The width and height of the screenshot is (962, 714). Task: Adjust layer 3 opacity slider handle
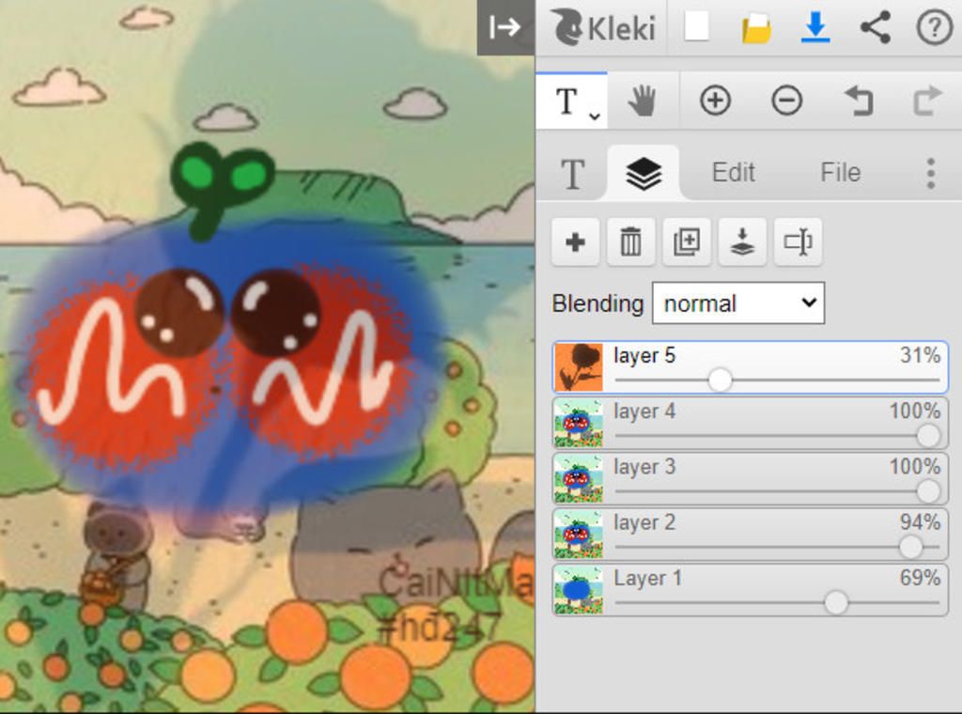pyautogui.click(x=928, y=491)
